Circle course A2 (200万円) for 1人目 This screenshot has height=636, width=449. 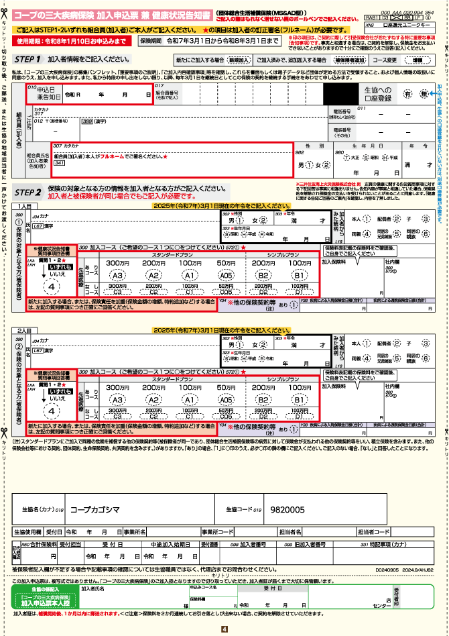pyautogui.click(x=153, y=276)
